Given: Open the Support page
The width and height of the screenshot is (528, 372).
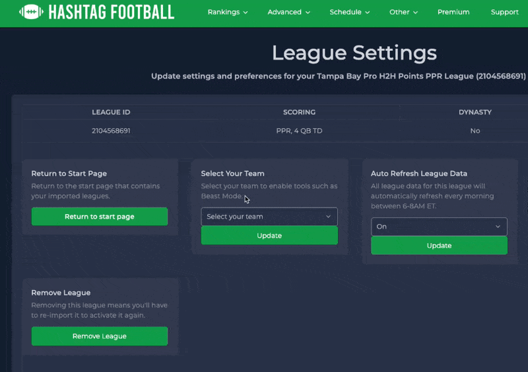Looking at the screenshot, I should [x=504, y=12].
